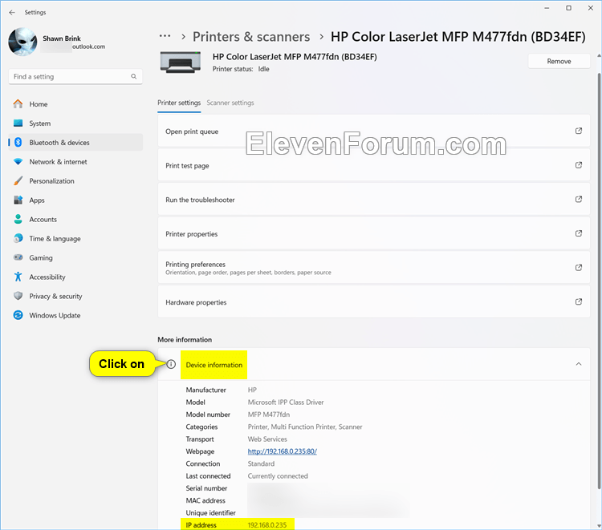Viewport: 602px width, 530px height.
Task: Select Bluetooth & devices in sidebar
Action: click(75, 142)
